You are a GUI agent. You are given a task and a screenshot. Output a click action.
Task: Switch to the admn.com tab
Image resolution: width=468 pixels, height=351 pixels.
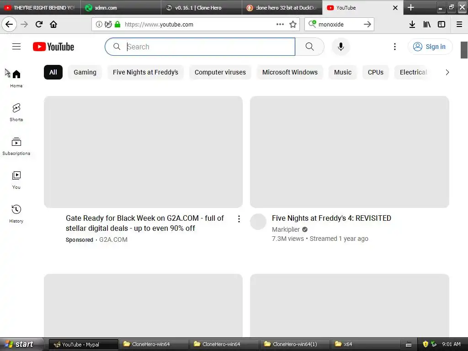pos(121,8)
